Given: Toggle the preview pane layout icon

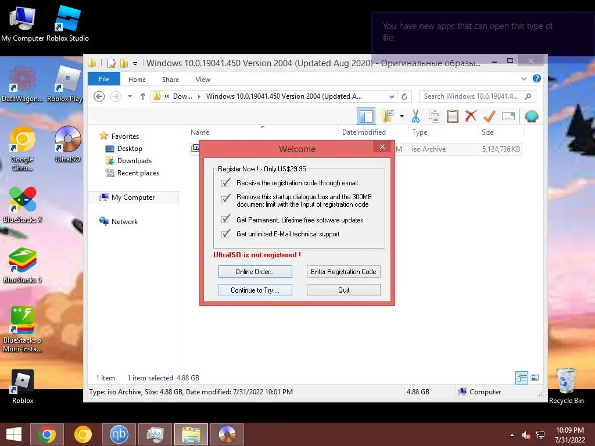Looking at the screenshot, I should coord(366,116).
